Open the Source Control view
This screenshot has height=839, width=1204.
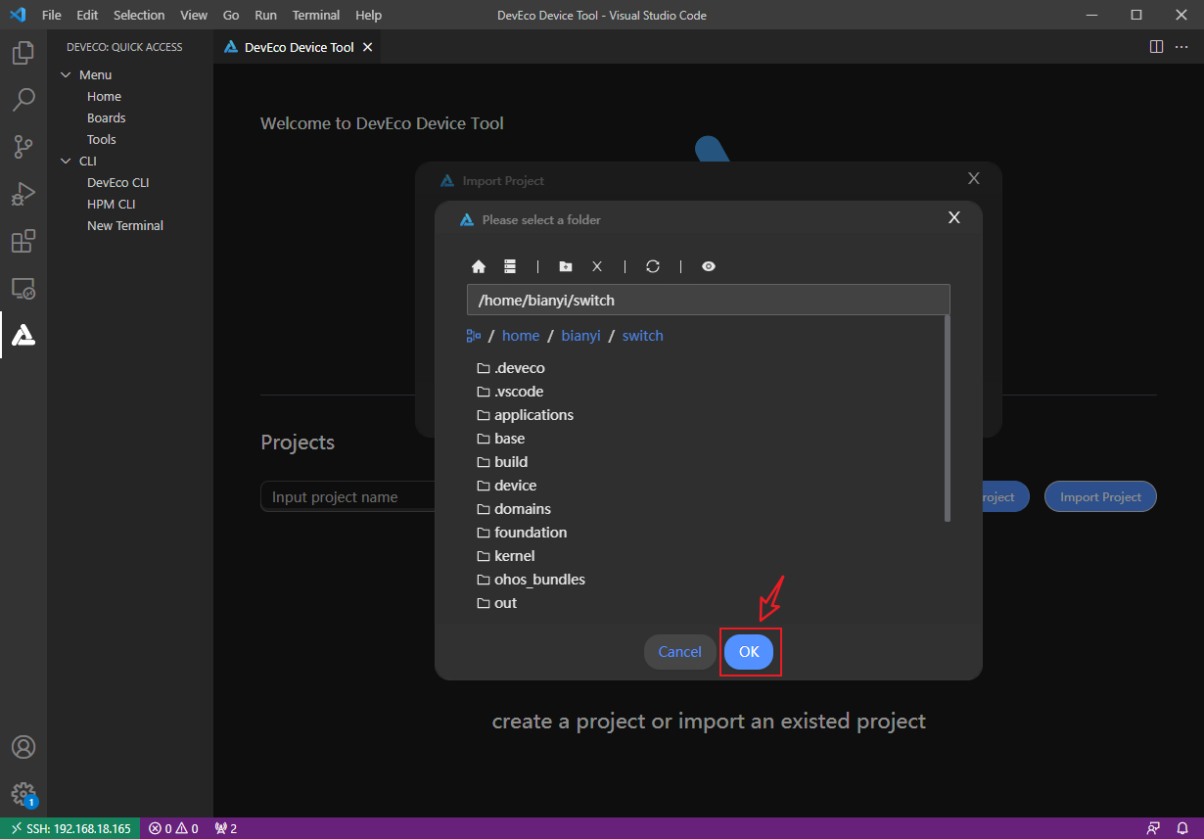[x=23, y=147]
